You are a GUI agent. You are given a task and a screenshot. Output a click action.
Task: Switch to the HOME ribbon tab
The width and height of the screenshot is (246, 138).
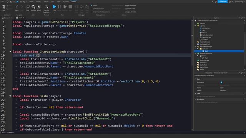pos(32,2)
